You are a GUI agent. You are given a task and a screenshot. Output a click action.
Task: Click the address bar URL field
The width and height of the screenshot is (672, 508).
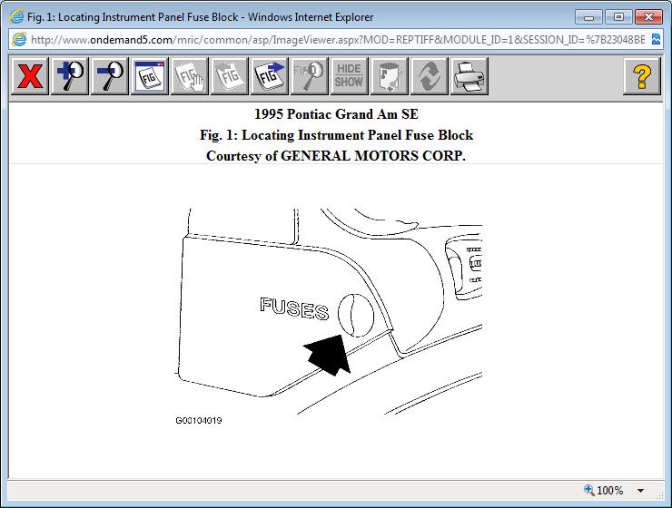coord(338,40)
